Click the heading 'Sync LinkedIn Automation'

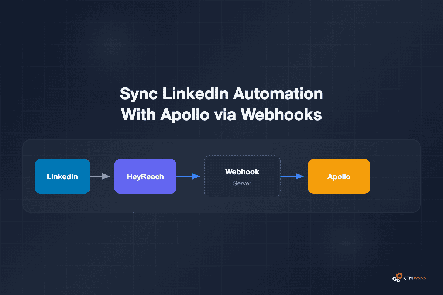(x=221, y=94)
